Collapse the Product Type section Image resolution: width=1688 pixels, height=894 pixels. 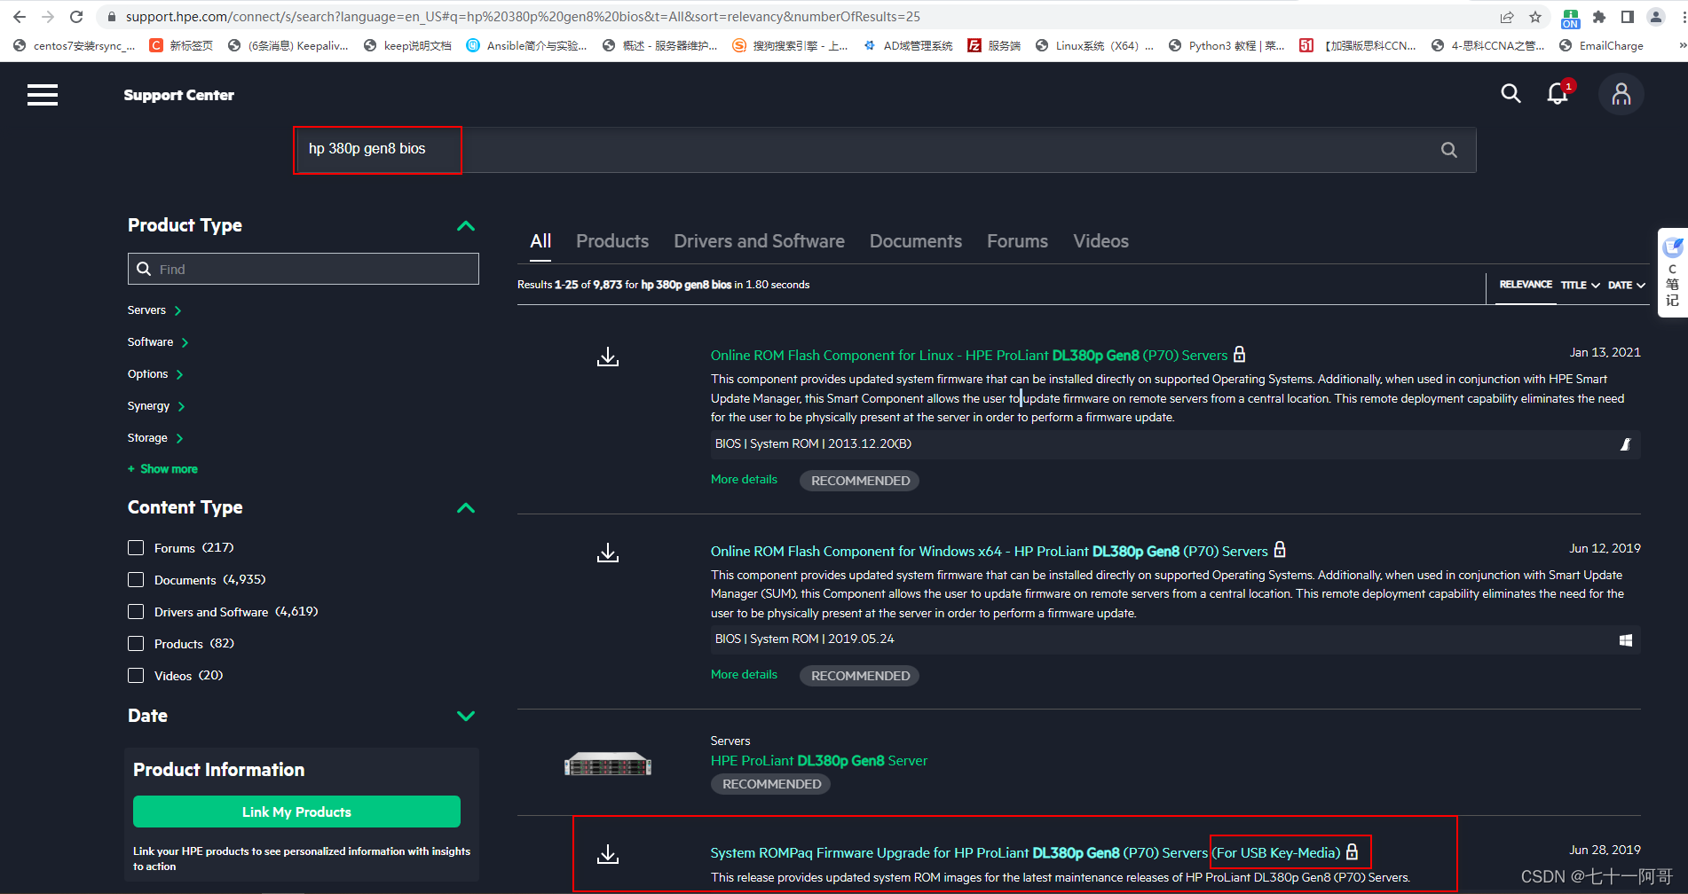click(466, 226)
